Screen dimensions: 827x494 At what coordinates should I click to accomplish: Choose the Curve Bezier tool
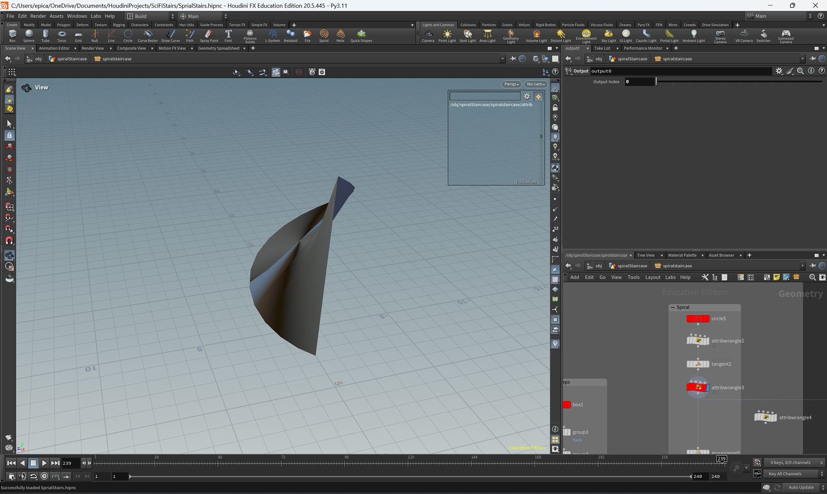pos(148,36)
